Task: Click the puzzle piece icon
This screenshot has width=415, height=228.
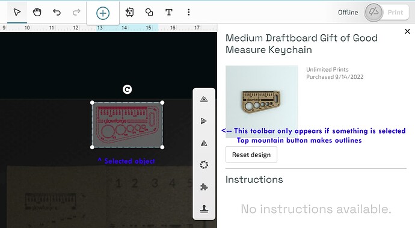Action: pos(204,187)
